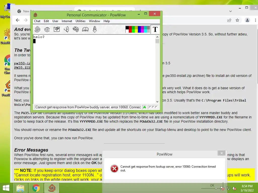
Task: Click the PowWow spiral logo in title bar
Action: (35, 15)
